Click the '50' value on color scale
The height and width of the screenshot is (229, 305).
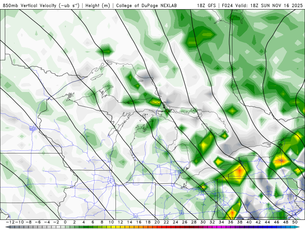point(295,222)
